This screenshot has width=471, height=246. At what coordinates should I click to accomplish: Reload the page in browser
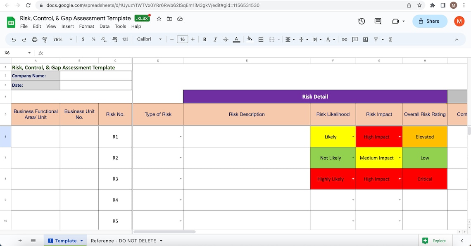coord(28,5)
